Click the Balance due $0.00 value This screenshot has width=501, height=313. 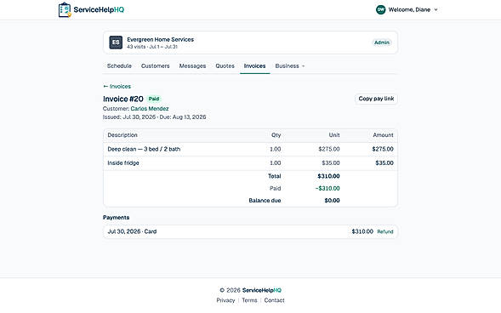[x=332, y=201]
